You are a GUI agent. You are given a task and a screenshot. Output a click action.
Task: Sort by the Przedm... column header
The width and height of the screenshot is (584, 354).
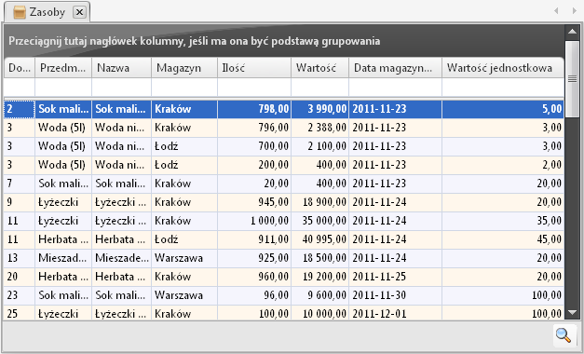point(63,68)
